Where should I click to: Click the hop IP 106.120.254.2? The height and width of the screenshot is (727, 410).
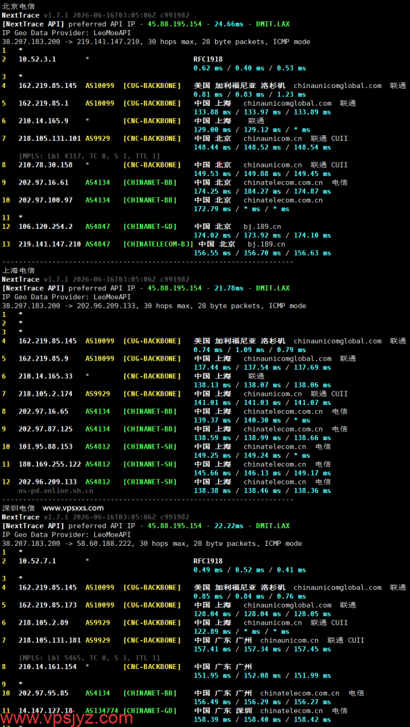click(x=46, y=227)
